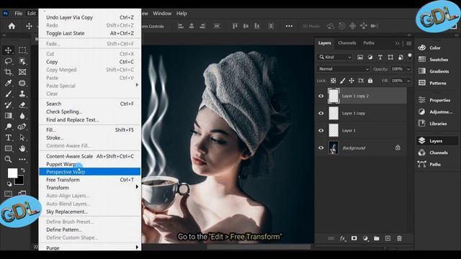
Task: Toggle lock position icon
Action: [352, 81]
